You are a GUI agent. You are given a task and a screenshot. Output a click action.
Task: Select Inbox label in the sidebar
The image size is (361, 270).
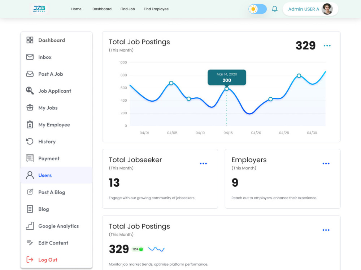pos(45,57)
